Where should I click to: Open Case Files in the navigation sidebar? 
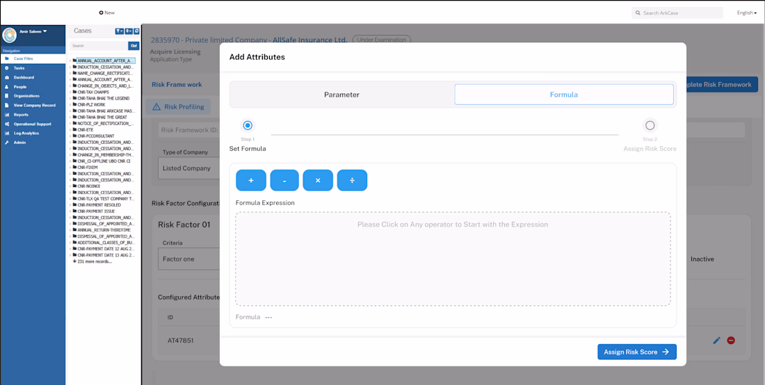[33, 58]
